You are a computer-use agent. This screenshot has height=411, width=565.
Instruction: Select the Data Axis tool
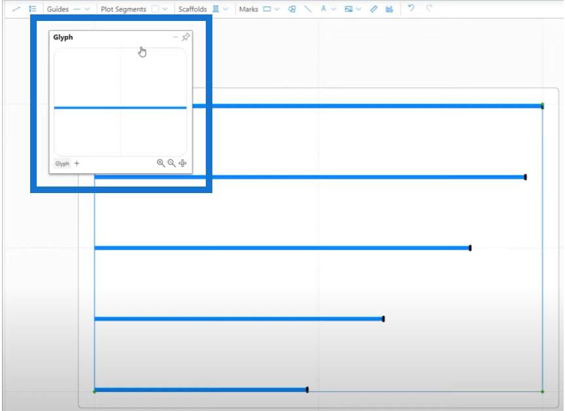374,9
